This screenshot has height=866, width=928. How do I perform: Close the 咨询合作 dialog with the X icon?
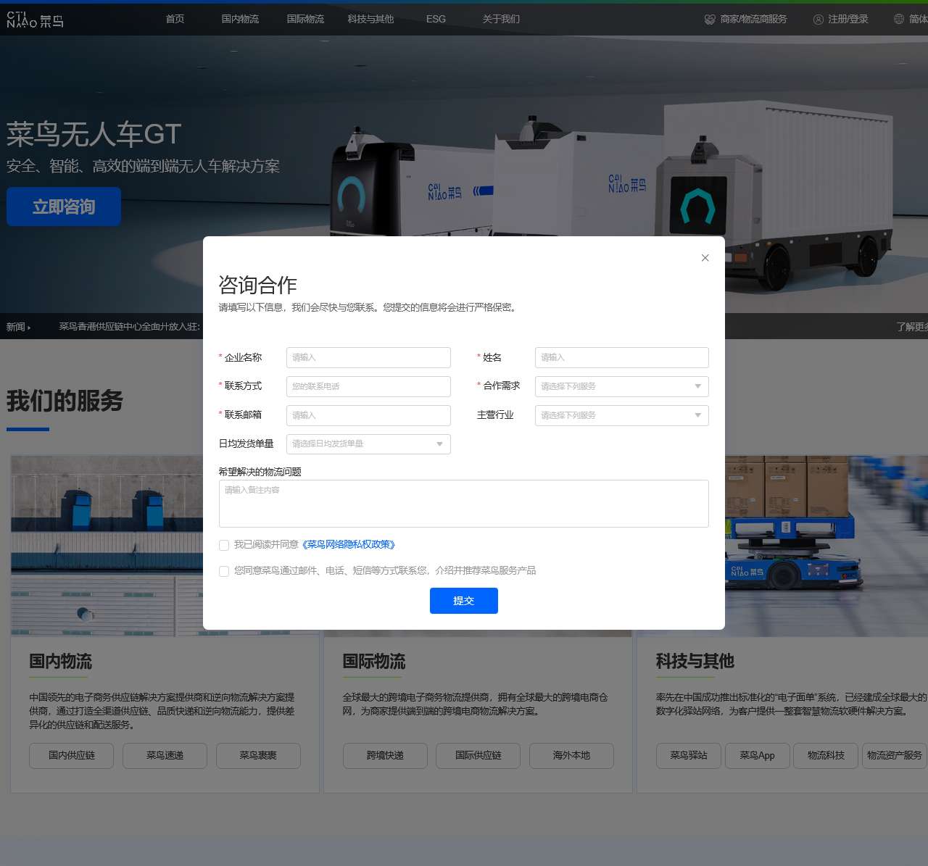[x=705, y=258]
